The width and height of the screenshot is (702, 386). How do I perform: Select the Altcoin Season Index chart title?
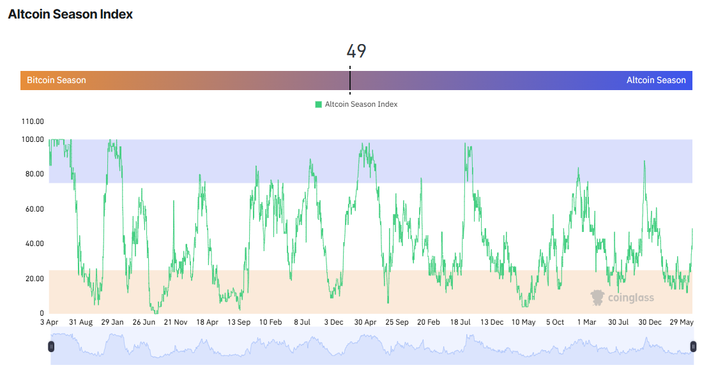70,13
